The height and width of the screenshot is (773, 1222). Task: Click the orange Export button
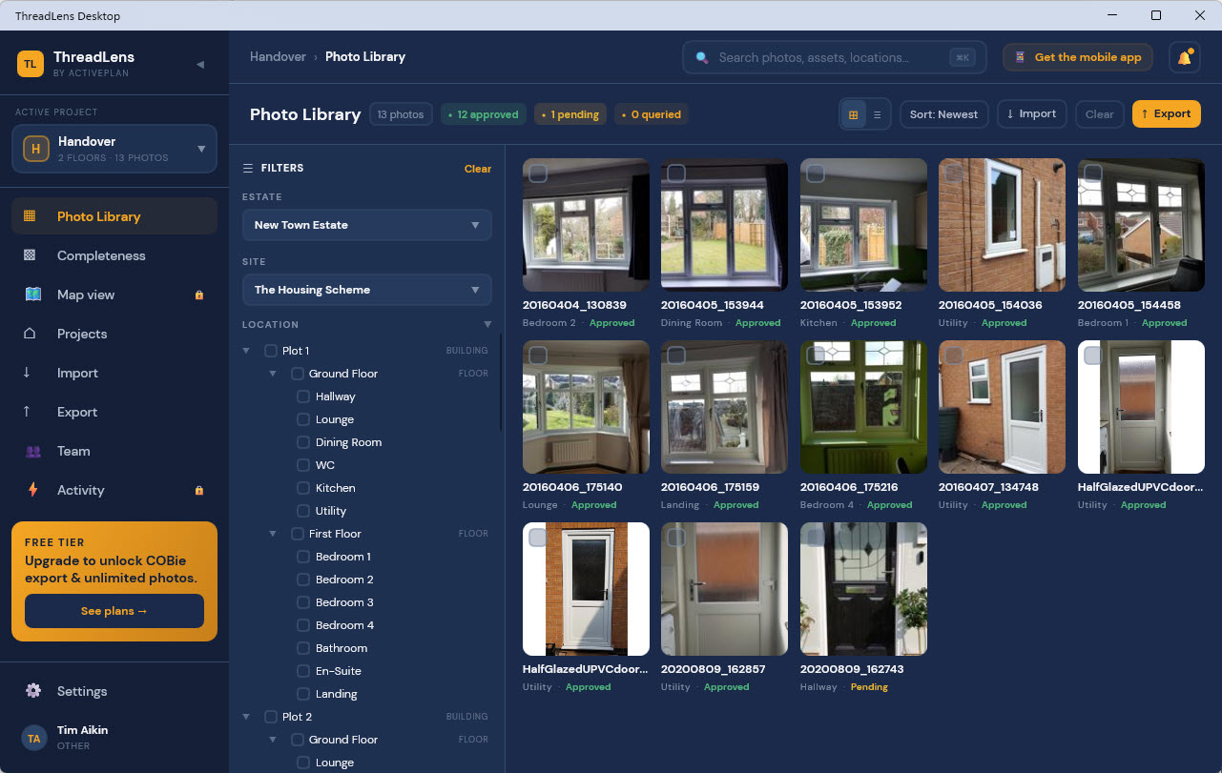click(1166, 114)
